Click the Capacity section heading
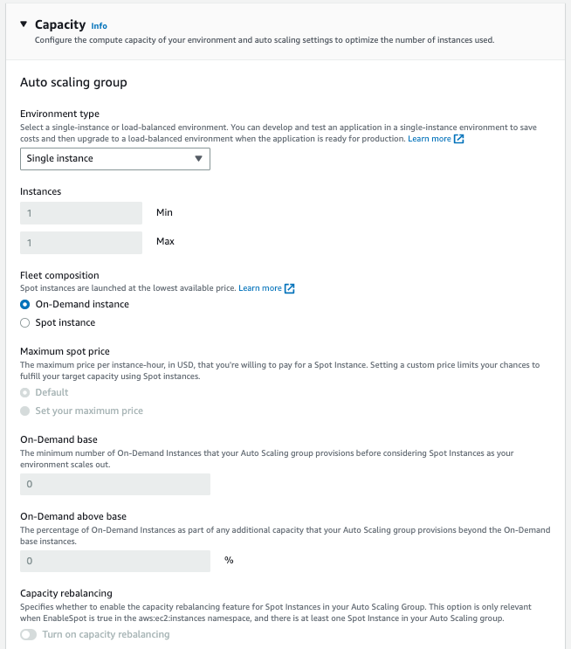The height and width of the screenshot is (649, 571). 59,25
